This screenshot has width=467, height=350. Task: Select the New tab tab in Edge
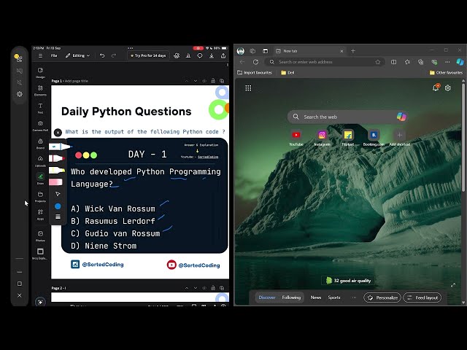[x=309, y=51]
